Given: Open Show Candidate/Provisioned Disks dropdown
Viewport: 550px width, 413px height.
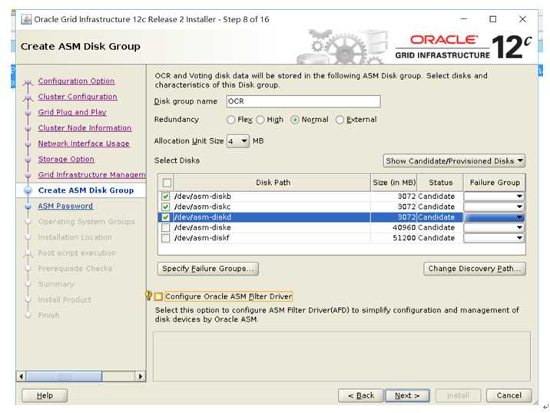Looking at the screenshot, I should 454,161.
